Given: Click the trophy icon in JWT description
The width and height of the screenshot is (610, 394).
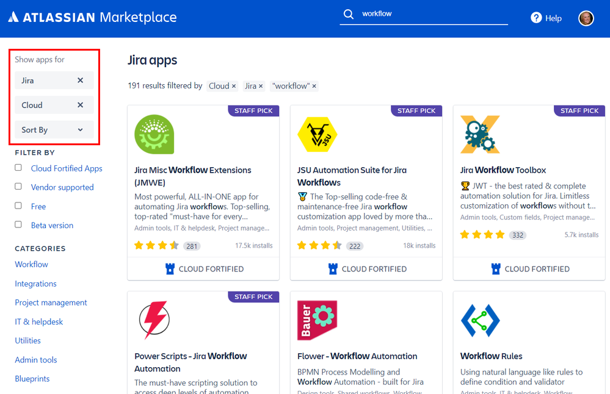Looking at the screenshot, I should click(465, 186).
